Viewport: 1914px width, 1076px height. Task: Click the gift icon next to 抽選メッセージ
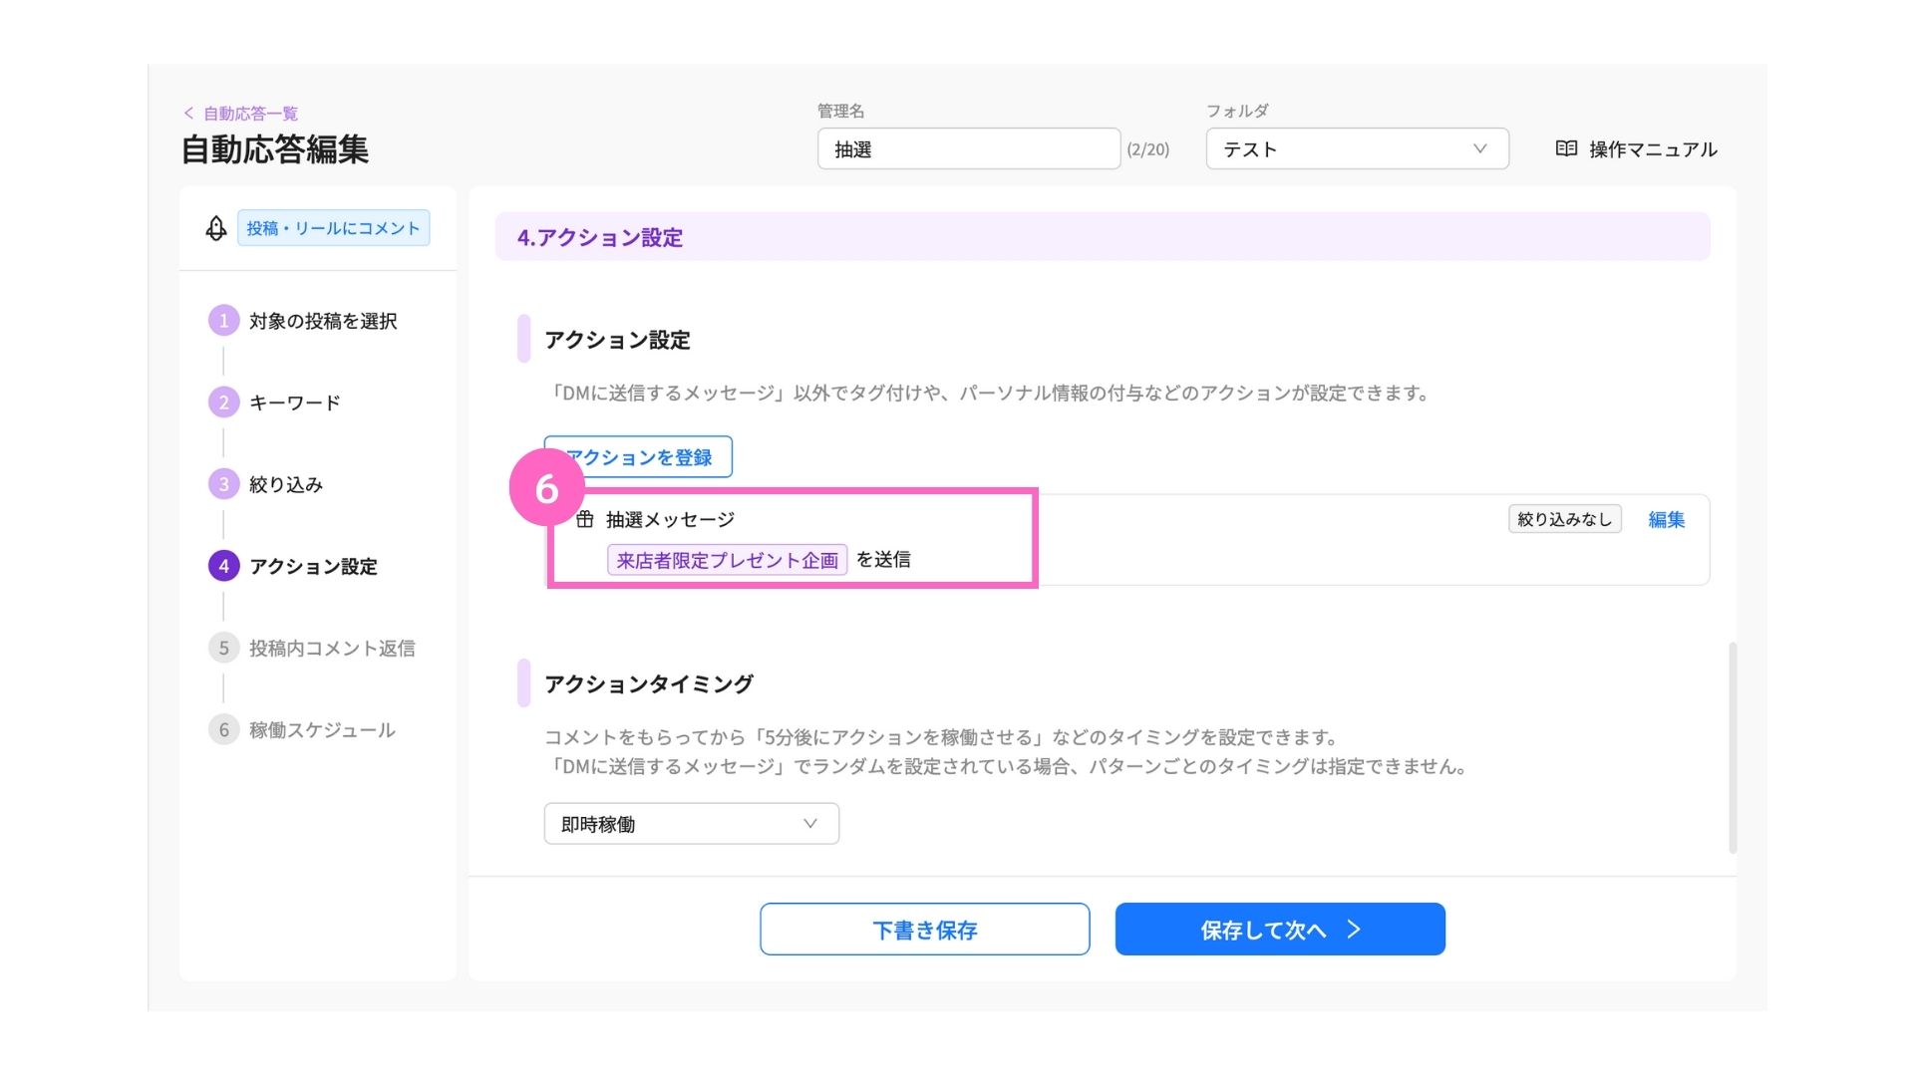click(585, 519)
